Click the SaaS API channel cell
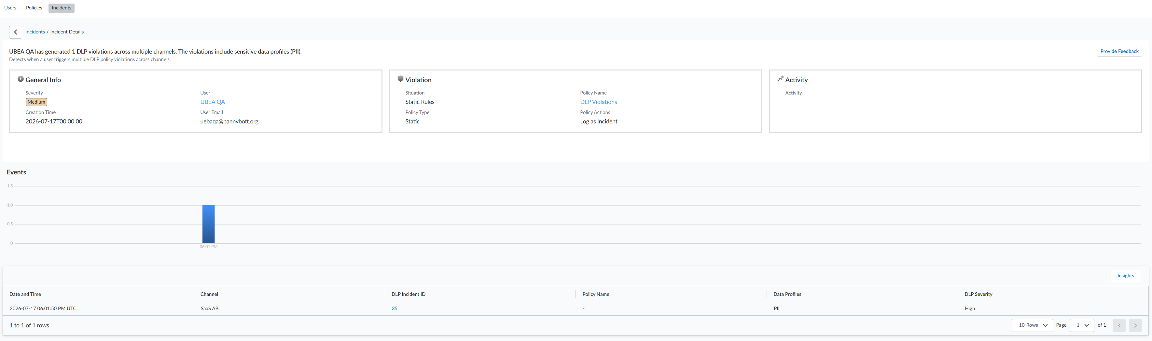1152x341 pixels. click(x=210, y=309)
